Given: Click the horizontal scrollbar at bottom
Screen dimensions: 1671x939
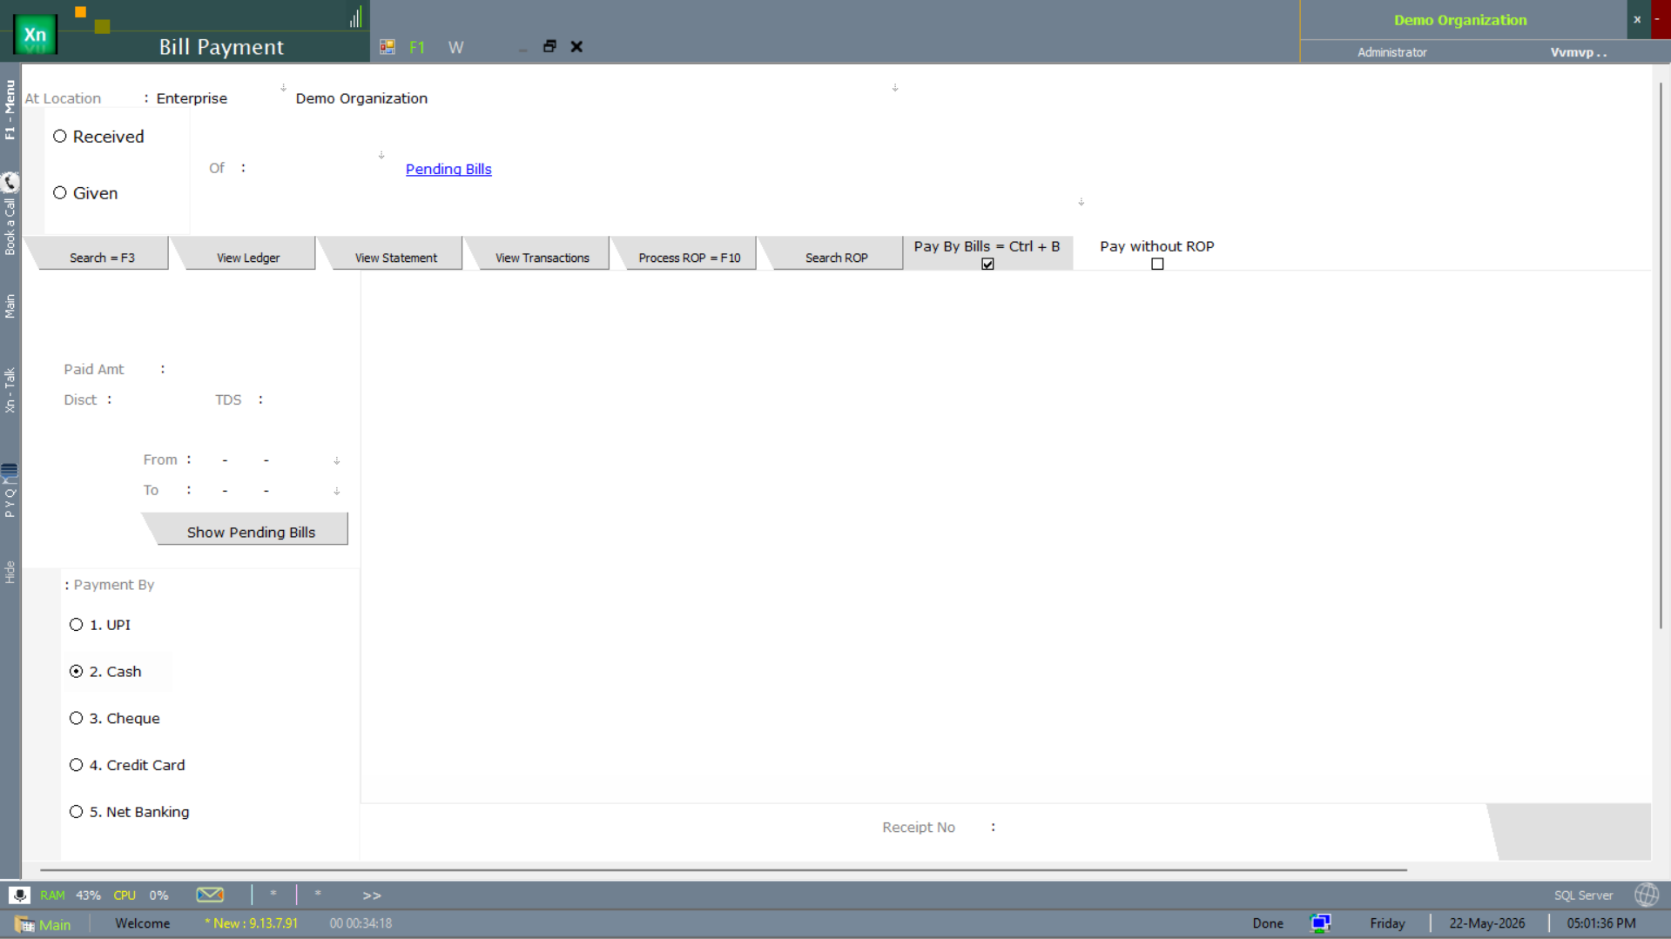Looking at the screenshot, I should point(723,869).
